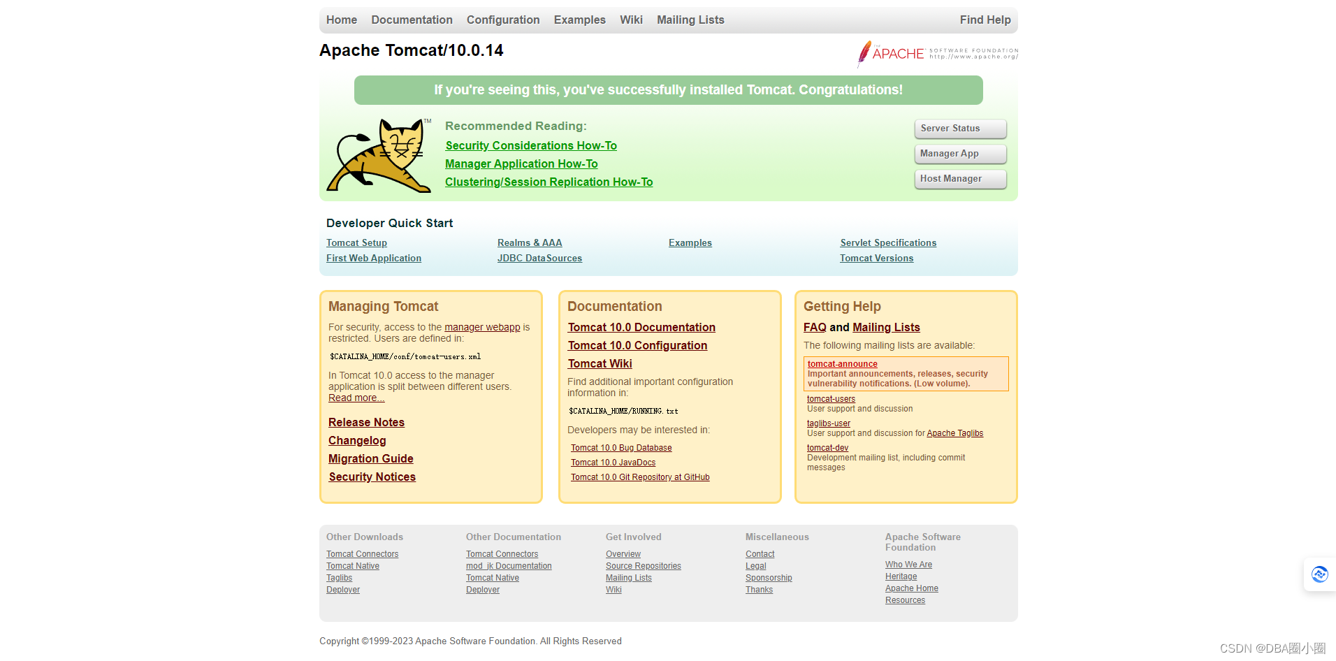Open Tomcat 10.0 Bug Database link
Screen dimensions: 1336x661
621,448
